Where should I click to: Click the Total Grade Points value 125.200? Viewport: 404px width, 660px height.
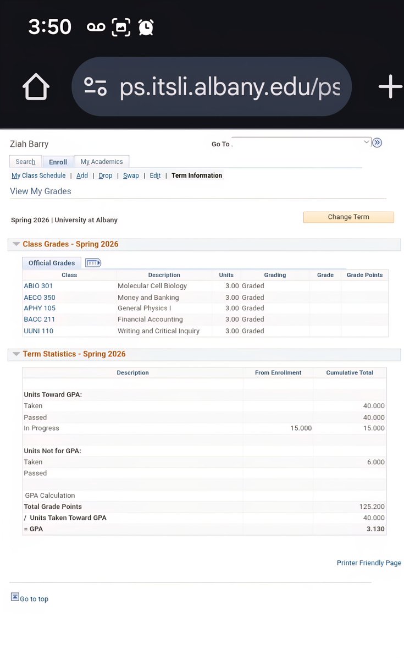pos(372,507)
